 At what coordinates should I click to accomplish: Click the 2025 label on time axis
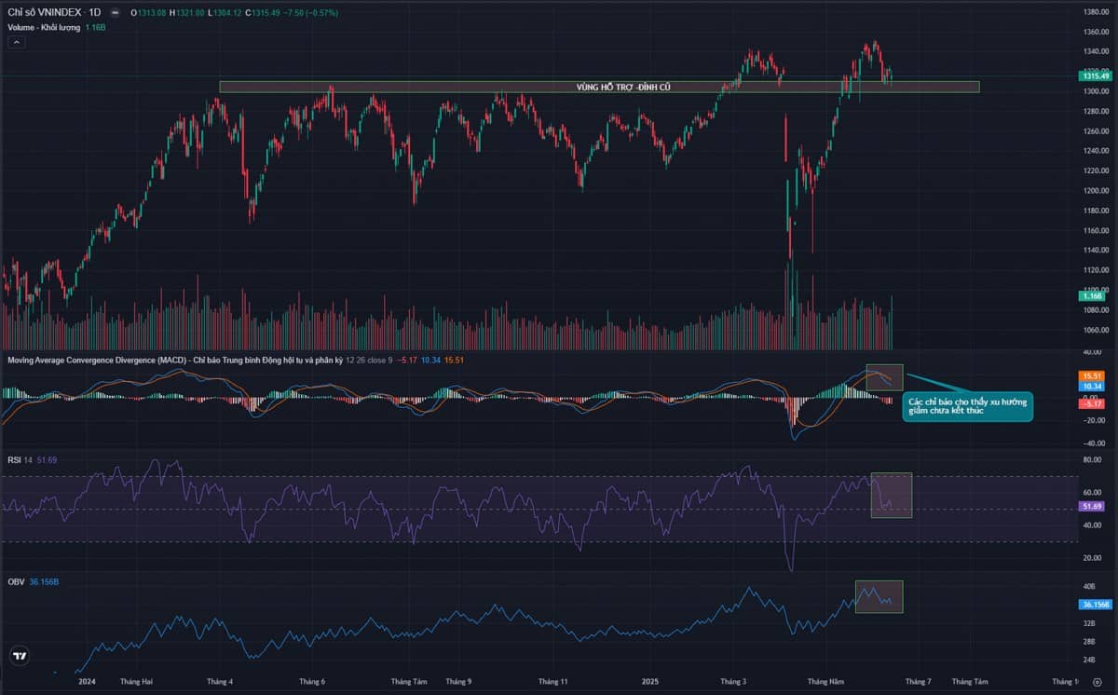(x=650, y=682)
